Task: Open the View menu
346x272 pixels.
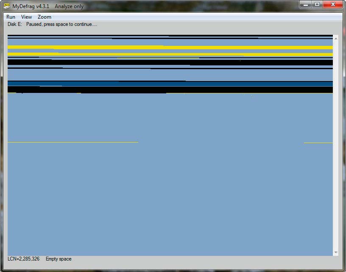Action: (x=26, y=17)
